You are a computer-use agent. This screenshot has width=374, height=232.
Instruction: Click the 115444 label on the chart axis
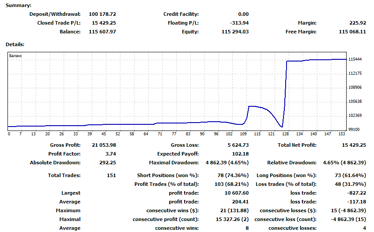pos(355,59)
